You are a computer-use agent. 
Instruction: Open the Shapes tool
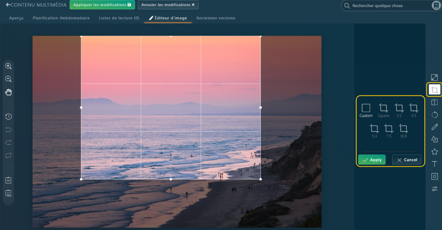pyautogui.click(x=434, y=139)
